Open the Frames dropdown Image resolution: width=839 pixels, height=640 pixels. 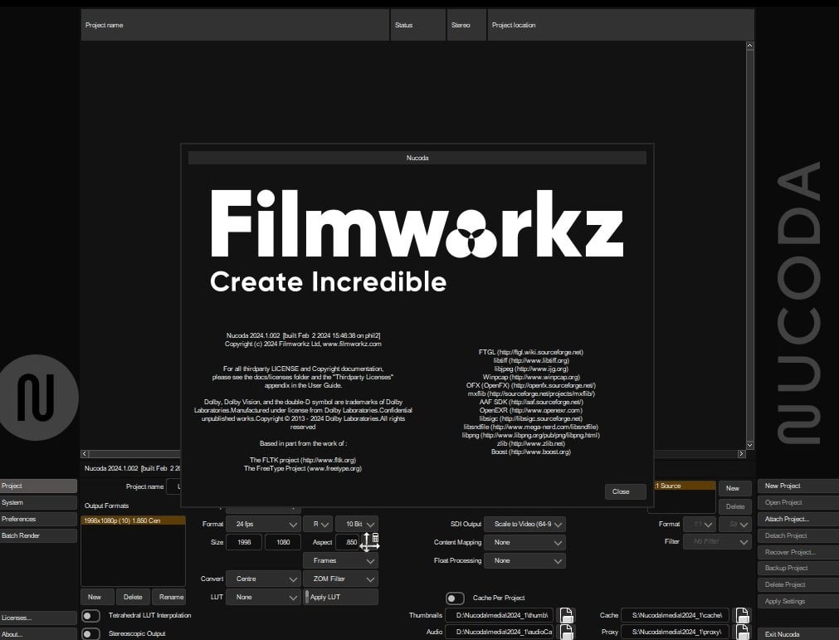point(341,560)
